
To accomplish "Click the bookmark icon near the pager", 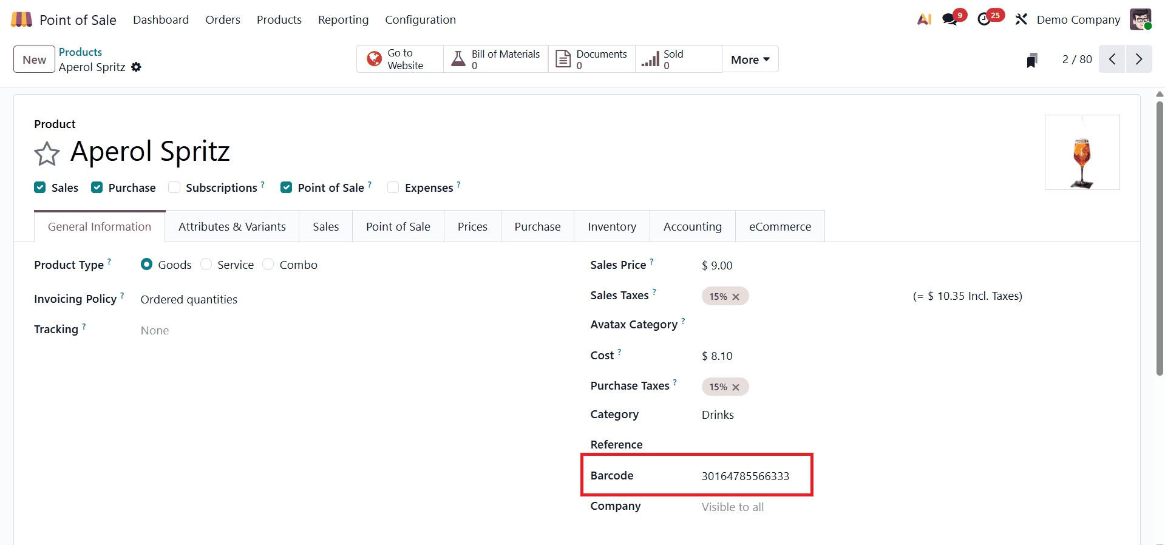I will pos(1032,59).
